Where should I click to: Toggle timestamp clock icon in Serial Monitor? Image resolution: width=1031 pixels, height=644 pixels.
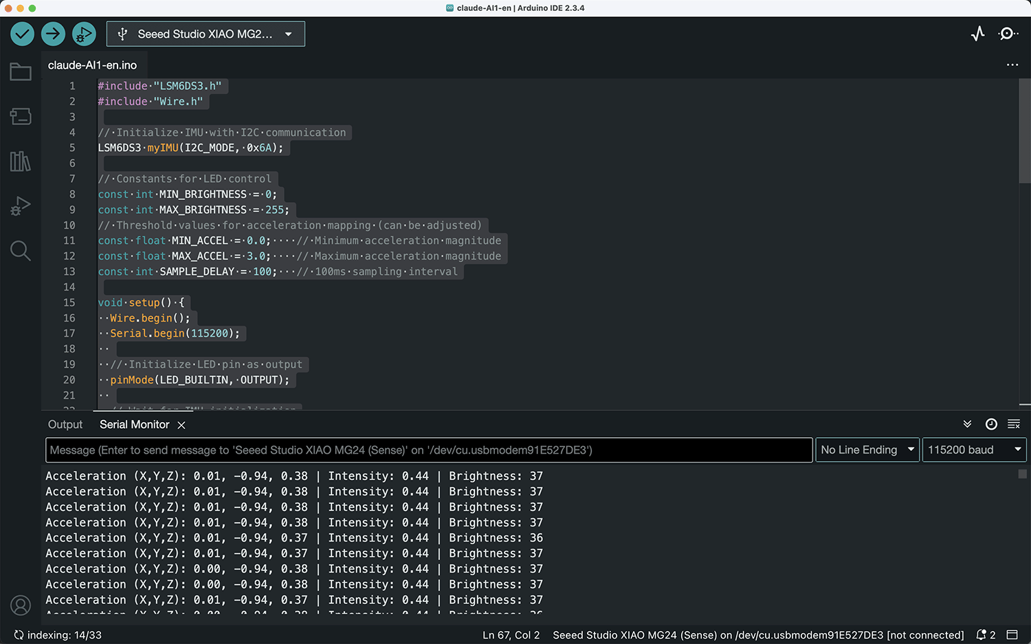coord(991,424)
